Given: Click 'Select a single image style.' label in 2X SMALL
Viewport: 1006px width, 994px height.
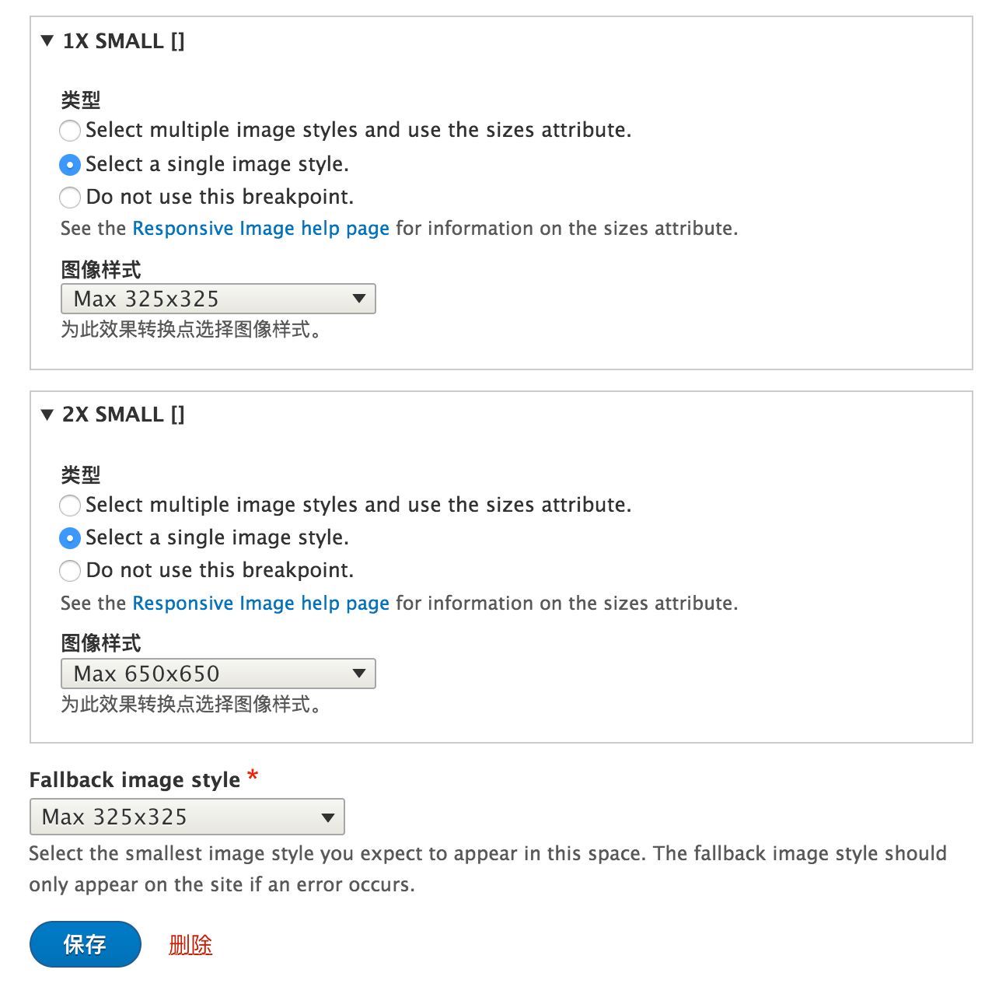Looking at the screenshot, I should (x=218, y=537).
